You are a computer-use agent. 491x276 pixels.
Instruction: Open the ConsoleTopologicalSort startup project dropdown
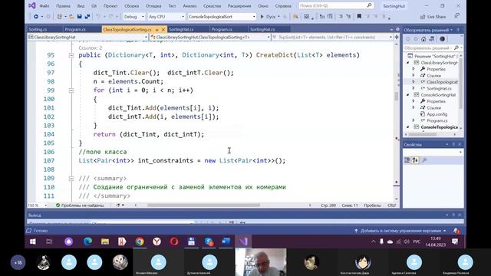pos(222,17)
